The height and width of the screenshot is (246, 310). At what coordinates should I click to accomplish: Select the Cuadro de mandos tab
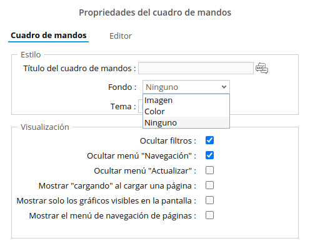[49, 36]
